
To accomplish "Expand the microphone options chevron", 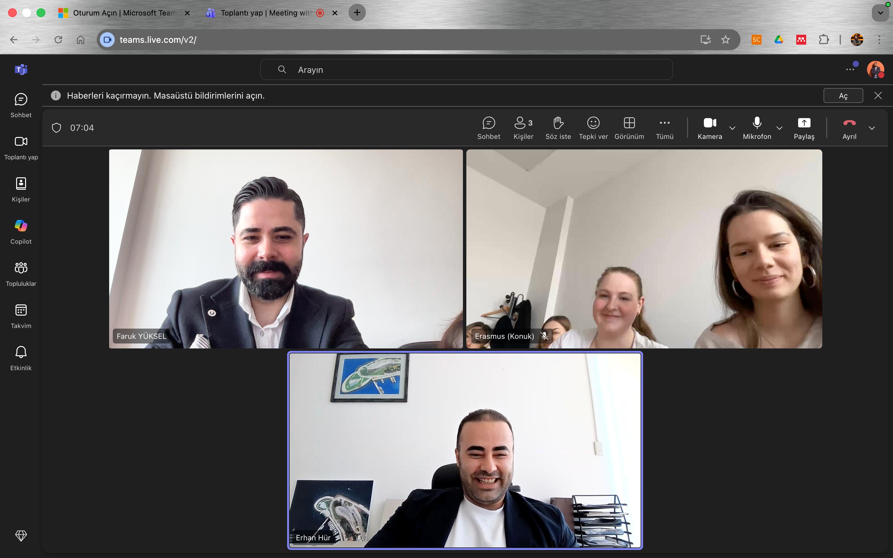I will point(779,128).
